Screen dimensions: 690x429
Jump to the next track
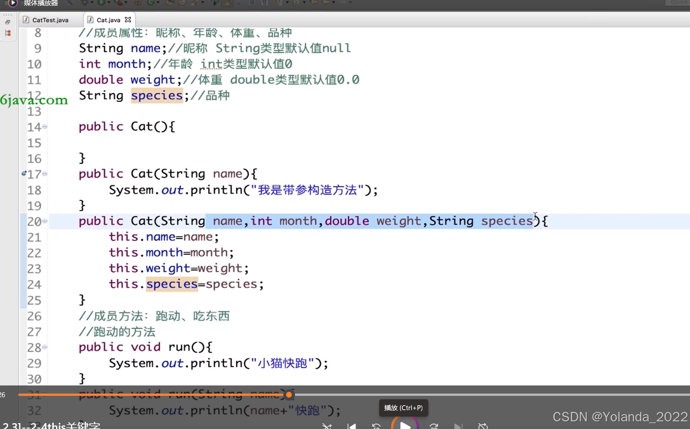458,425
